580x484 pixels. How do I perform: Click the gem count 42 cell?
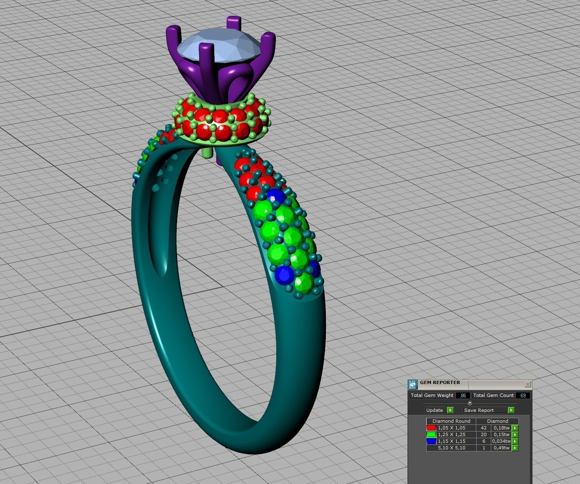484,428
